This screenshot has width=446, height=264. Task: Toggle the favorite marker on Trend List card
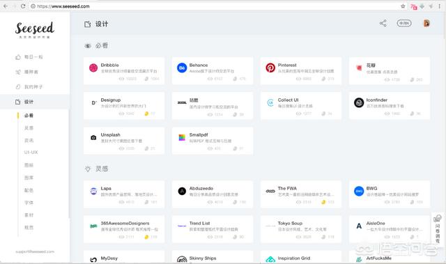coord(235,237)
